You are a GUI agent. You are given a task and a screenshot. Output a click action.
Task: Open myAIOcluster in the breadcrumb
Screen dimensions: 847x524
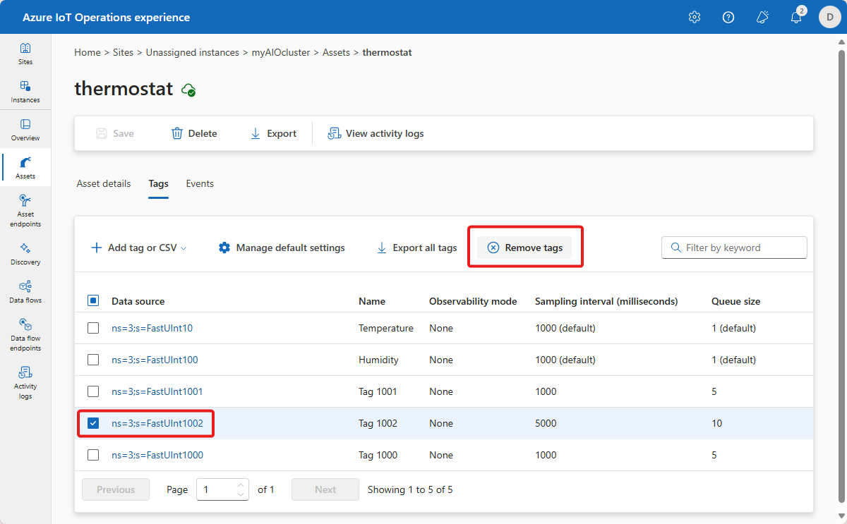tap(281, 52)
